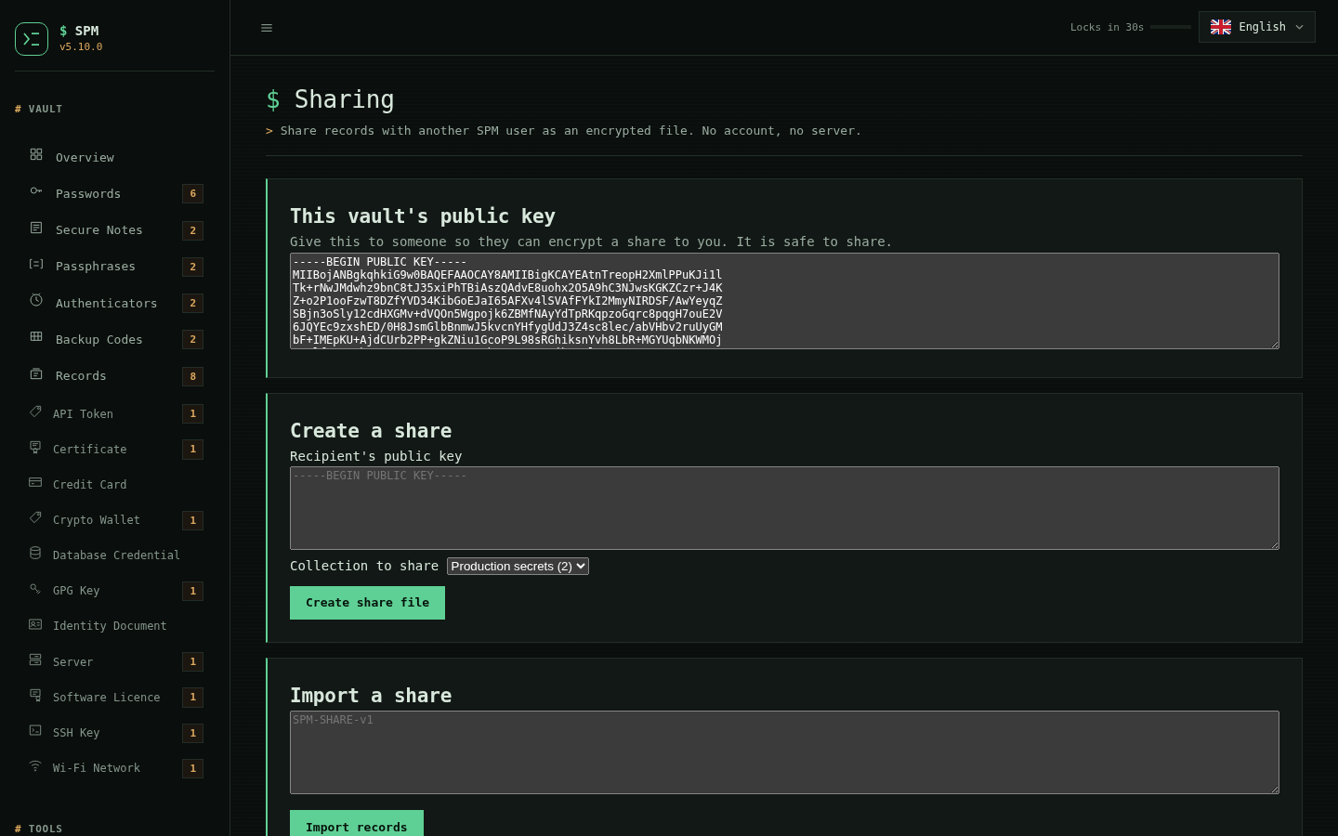Click the Identity Document icon
Image resolution: width=1338 pixels, height=836 pixels.
pyautogui.click(x=35, y=624)
